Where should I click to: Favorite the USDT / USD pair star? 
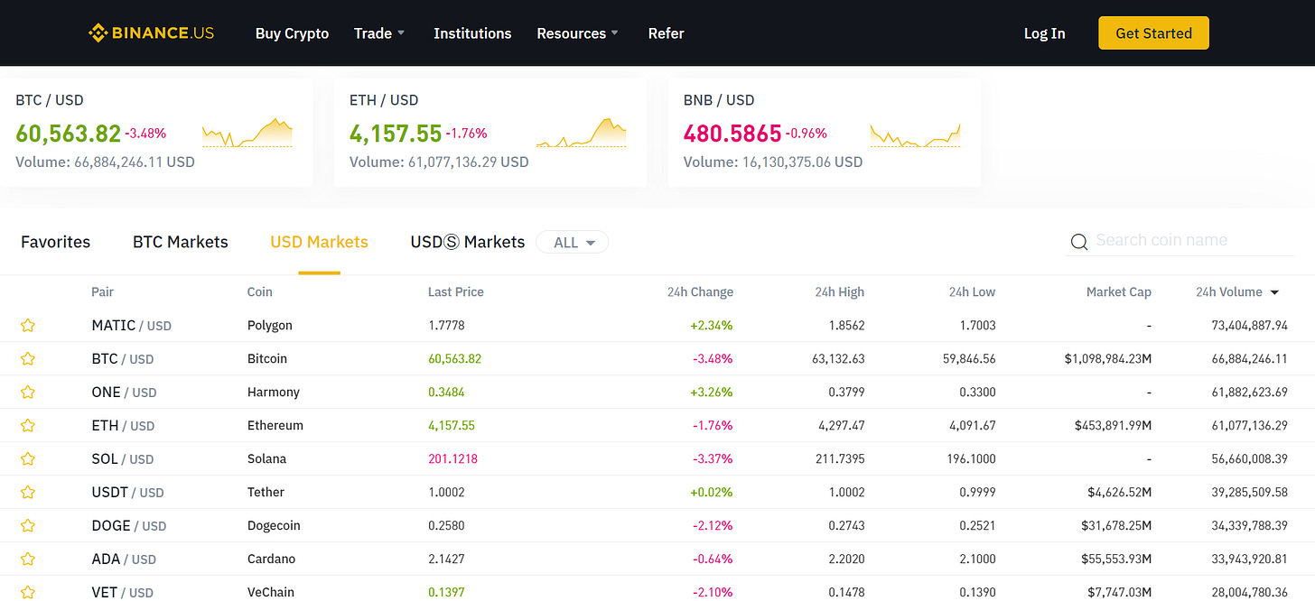point(28,492)
